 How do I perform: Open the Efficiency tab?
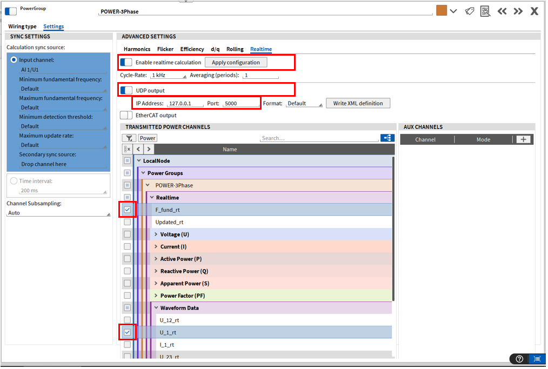(192, 49)
